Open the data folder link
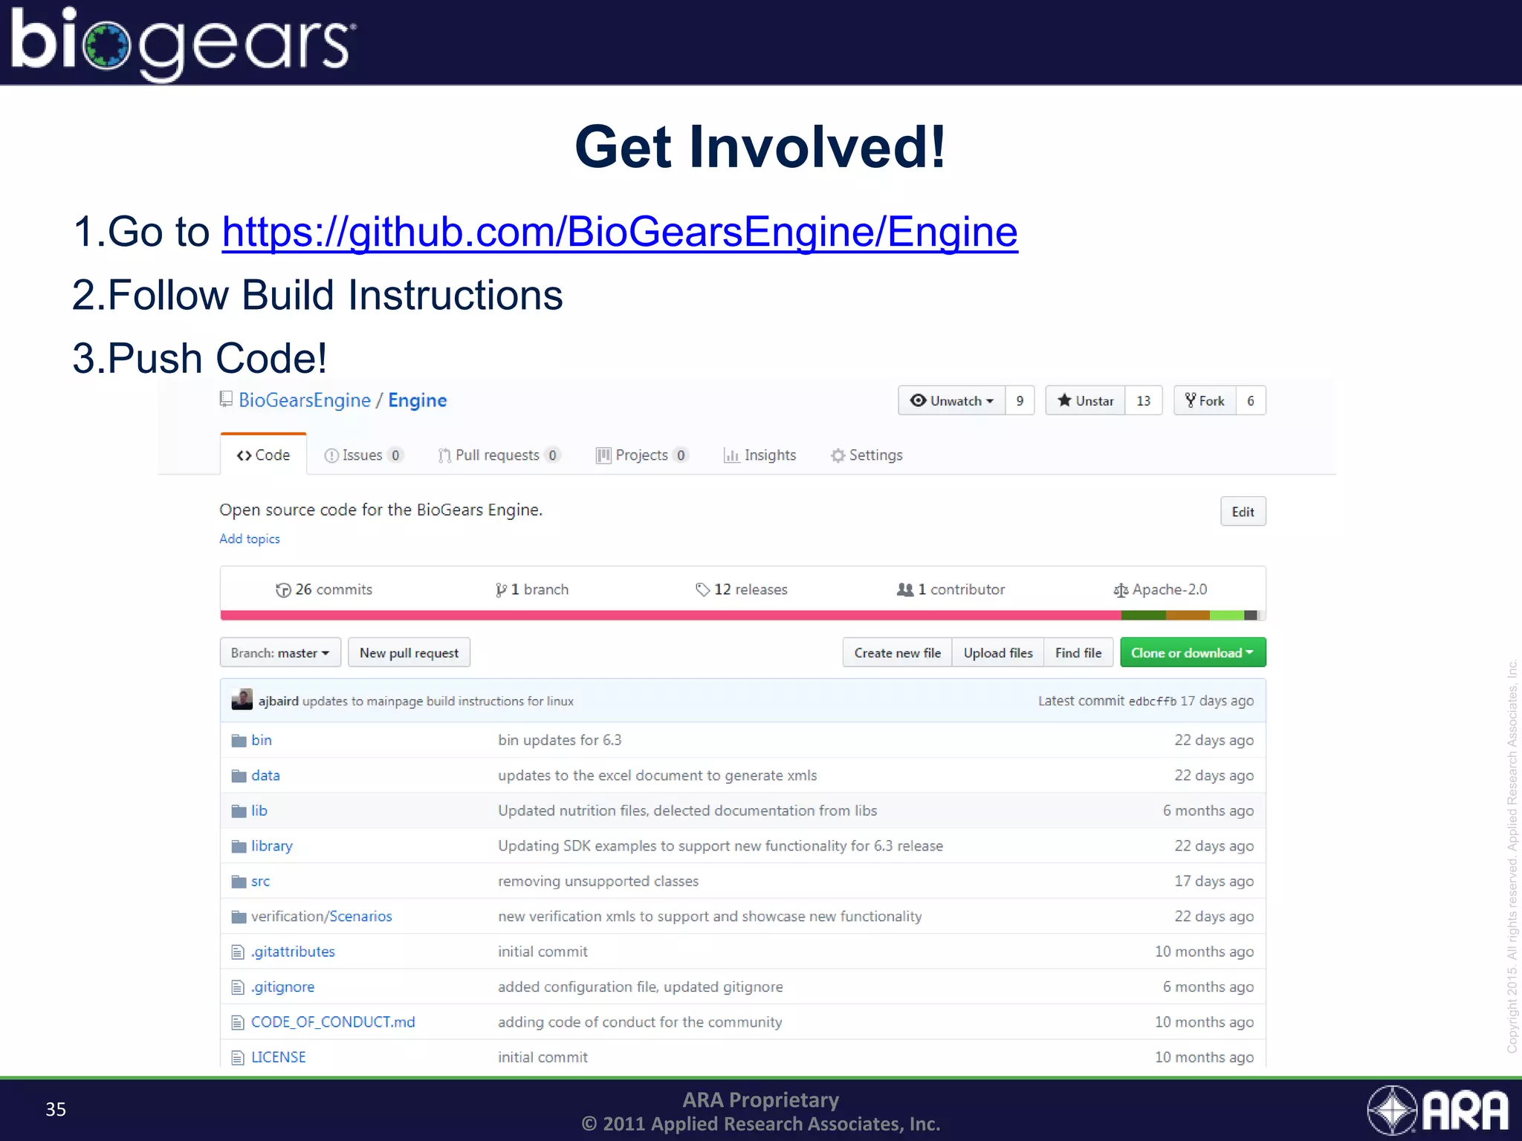 tap(265, 775)
